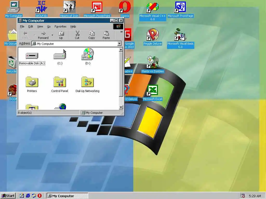Image resolution: width=266 pixels, height=199 pixels.
Task: Expand the hidden toolbar buttons chevron
Action: pos(121,32)
